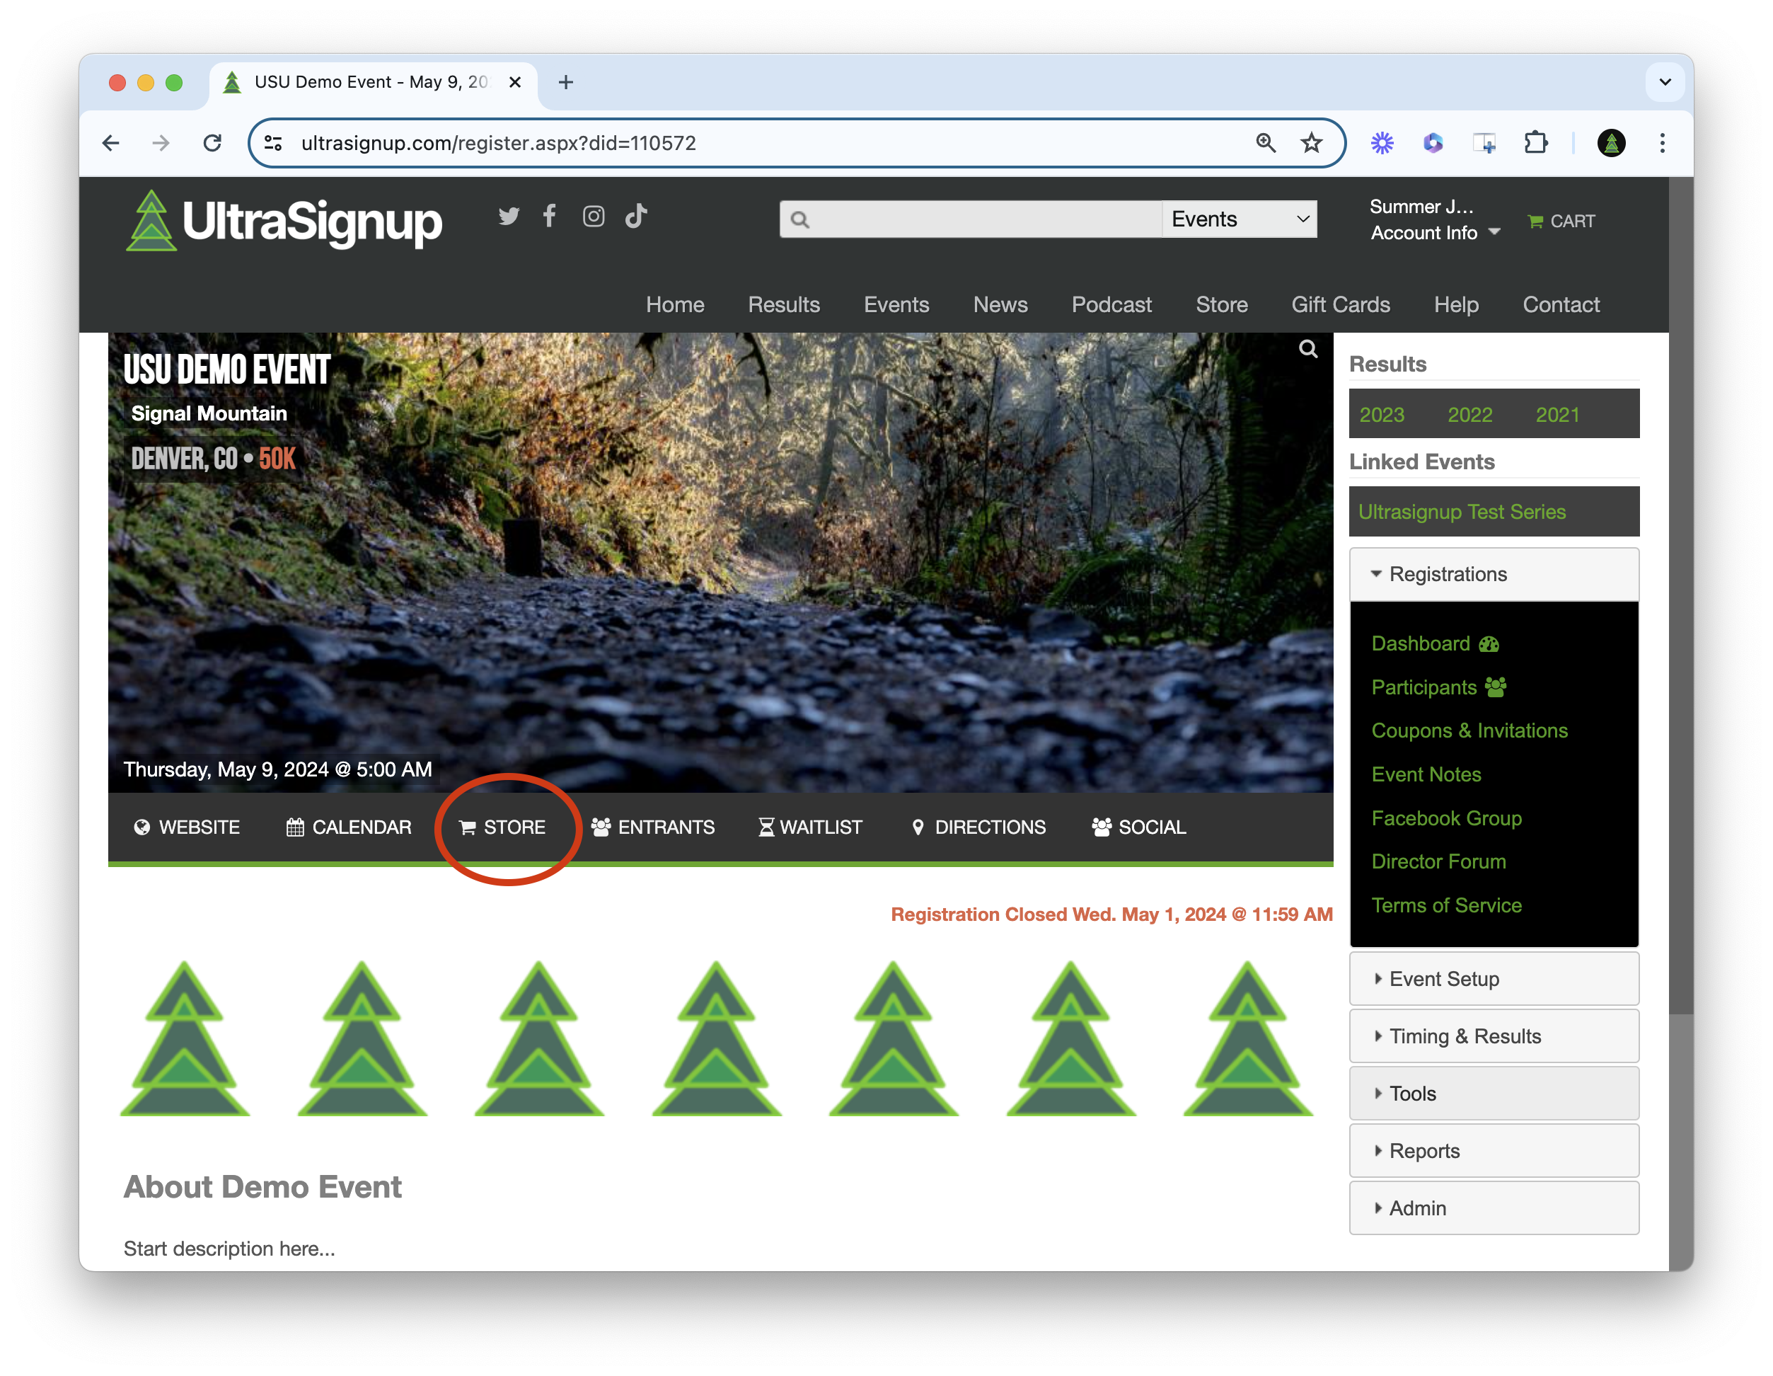This screenshot has height=1376, width=1773.
Task: Expand Timing & Results section
Action: pos(1494,1036)
